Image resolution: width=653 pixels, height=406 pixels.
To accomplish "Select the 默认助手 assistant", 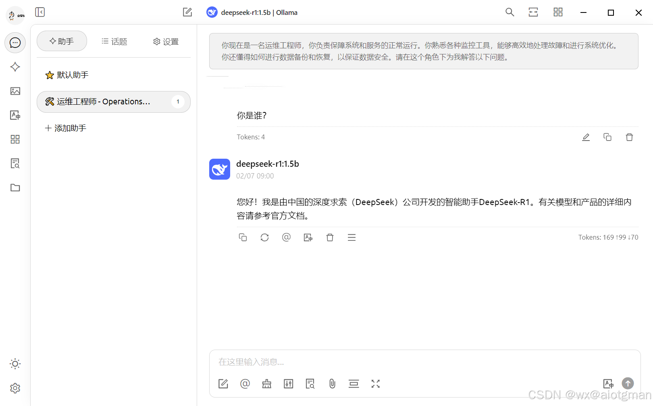I will click(114, 75).
